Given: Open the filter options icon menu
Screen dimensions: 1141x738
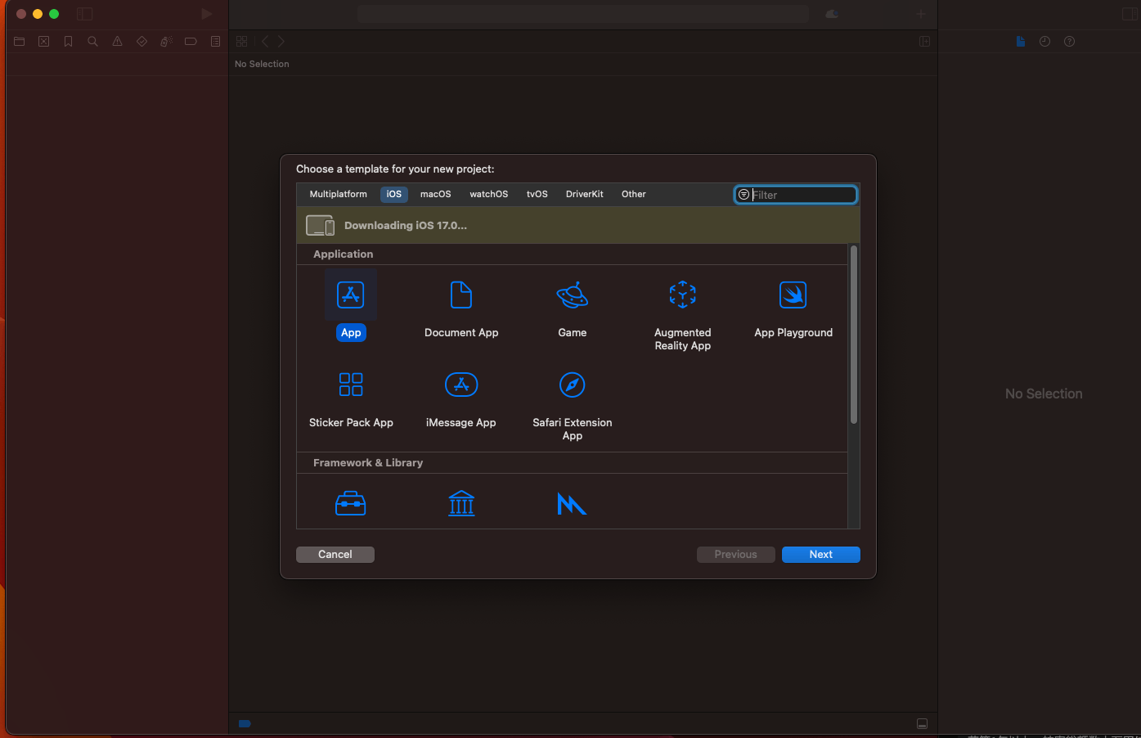Looking at the screenshot, I should [x=743, y=195].
